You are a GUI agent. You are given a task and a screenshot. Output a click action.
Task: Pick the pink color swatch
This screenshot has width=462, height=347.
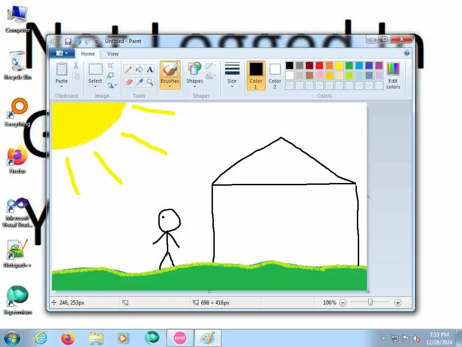[319, 75]
